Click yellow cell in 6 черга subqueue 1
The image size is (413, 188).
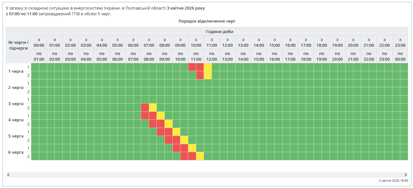point(192,148)
